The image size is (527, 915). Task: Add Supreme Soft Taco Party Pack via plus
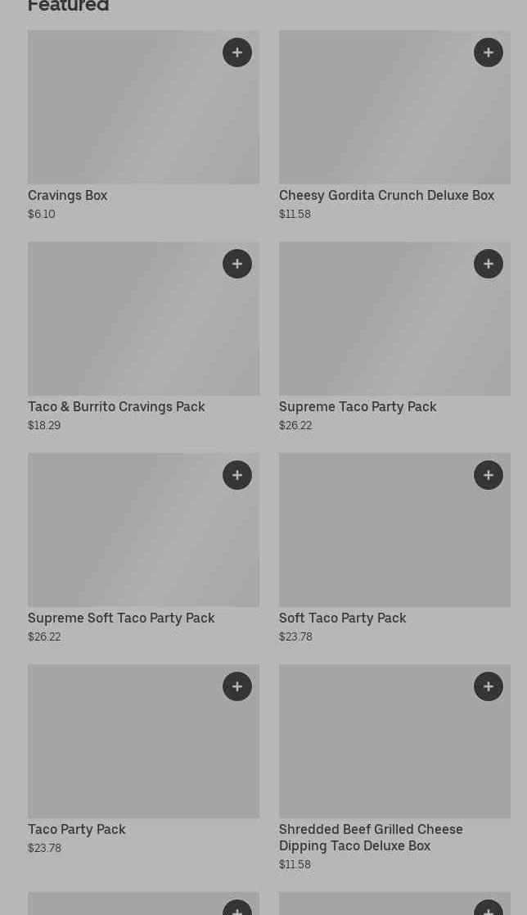(237, 475)
